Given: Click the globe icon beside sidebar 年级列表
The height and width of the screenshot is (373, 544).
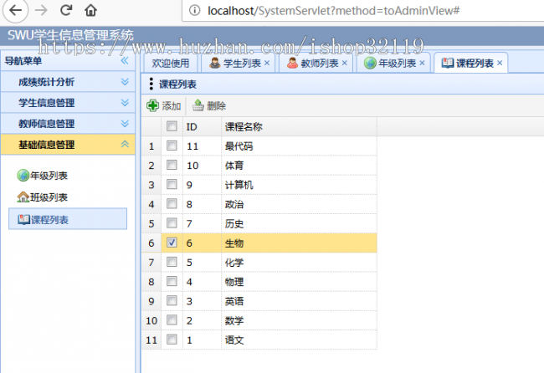Looking at the screenshot, I should click(x=23, y=176).
